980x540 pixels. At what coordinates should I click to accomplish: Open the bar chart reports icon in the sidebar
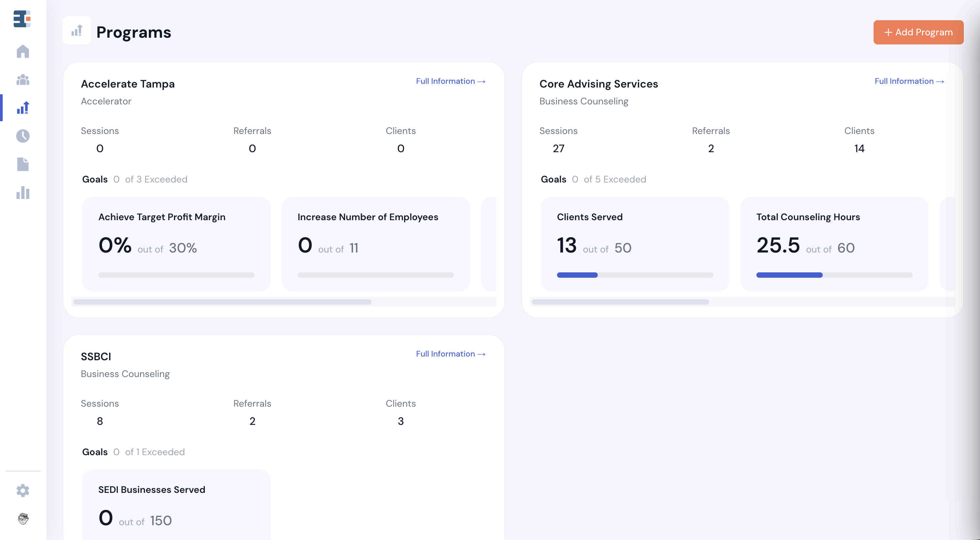click(23, 193)
